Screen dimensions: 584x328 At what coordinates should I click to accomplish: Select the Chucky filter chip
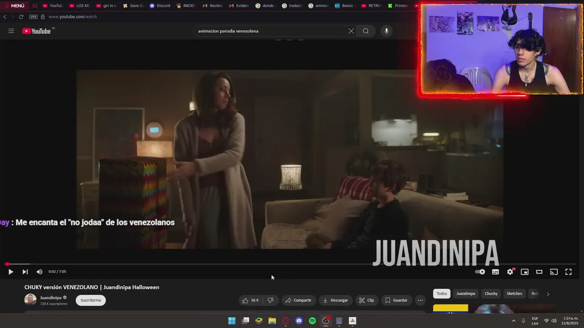pyautogui.click(x=491, y=294)
